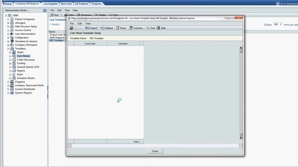Click the Split view icon

[x=158, y=28]
